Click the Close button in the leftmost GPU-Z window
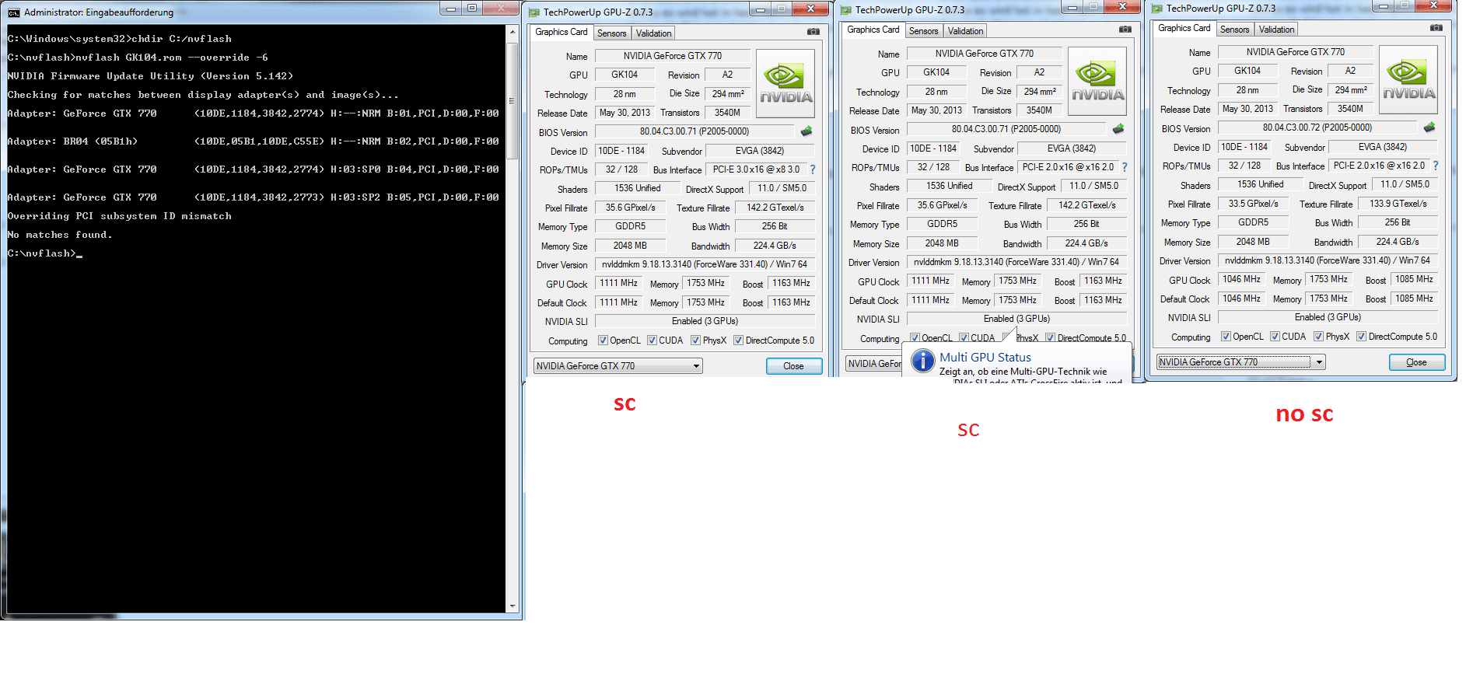 click(794, 366)
